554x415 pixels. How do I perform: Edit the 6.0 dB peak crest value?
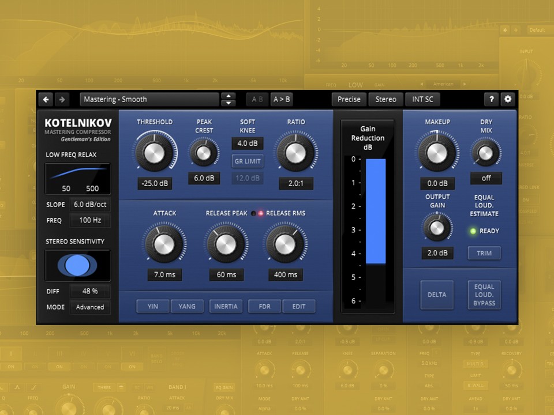pos(204,178)
